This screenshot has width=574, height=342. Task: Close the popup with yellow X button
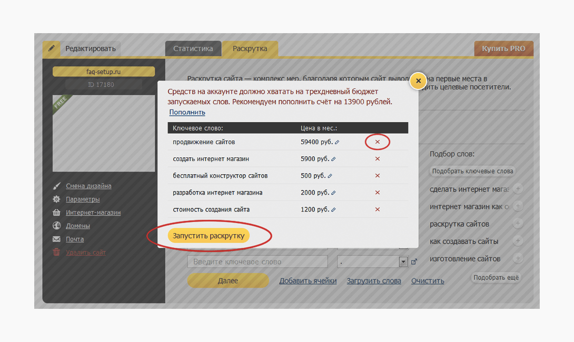pos(418,81)
